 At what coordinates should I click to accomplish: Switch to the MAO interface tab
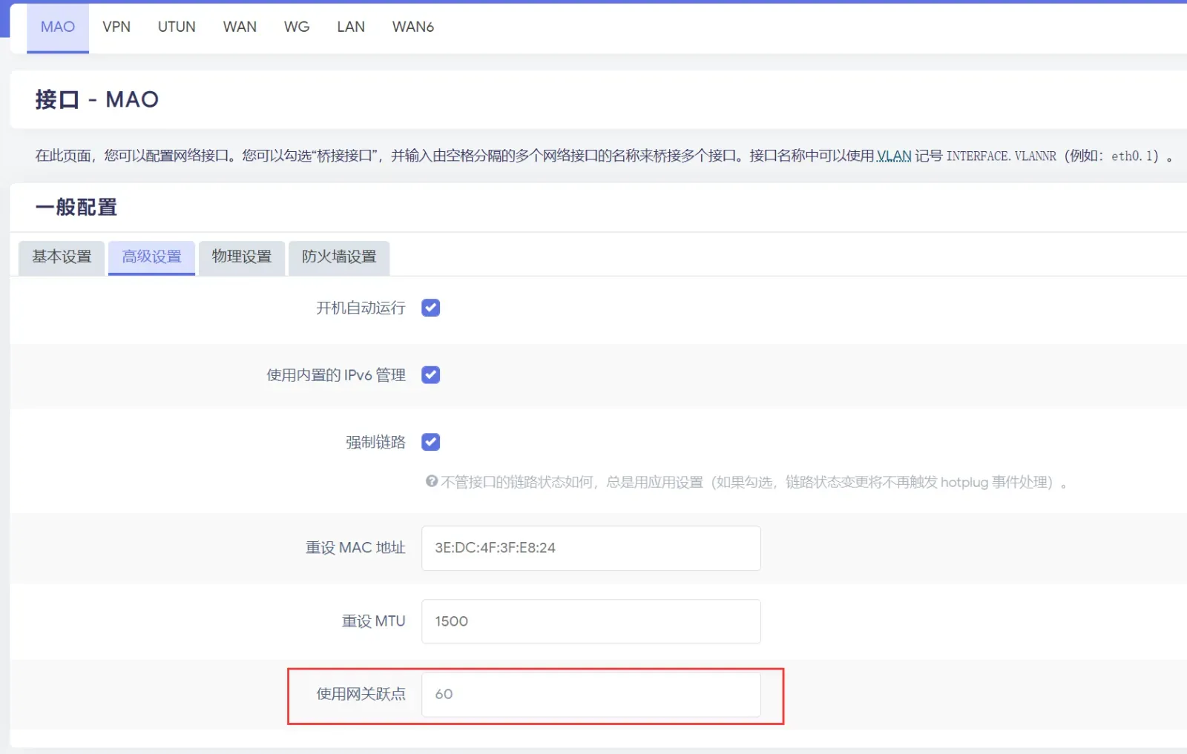pos(58,27)
